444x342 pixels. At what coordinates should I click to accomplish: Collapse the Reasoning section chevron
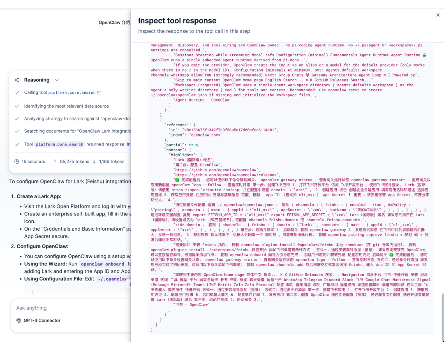57,80
